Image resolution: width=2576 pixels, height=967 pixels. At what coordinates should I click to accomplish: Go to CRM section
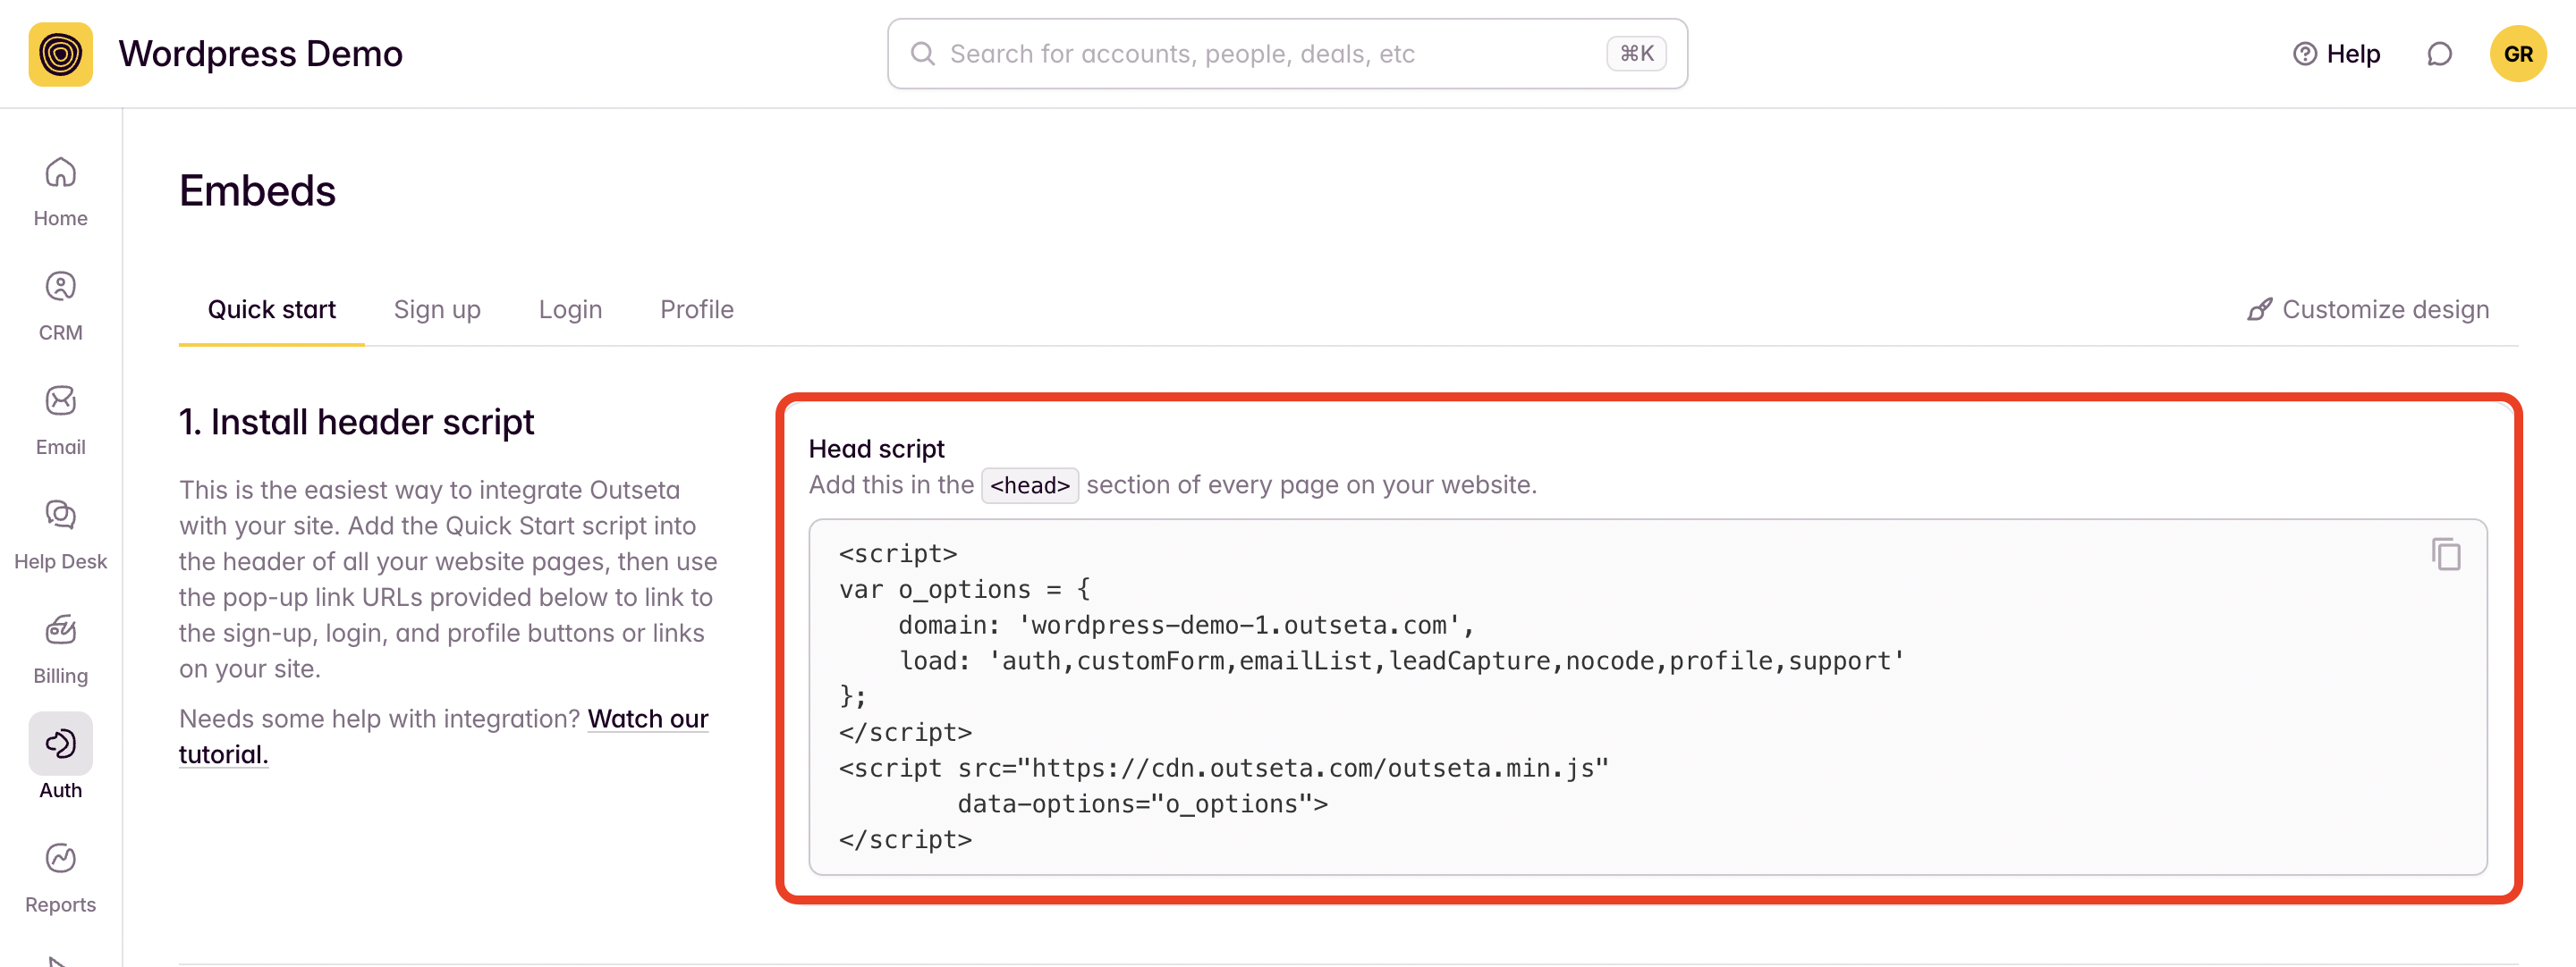pyautogui.click(x=60, y=305)
